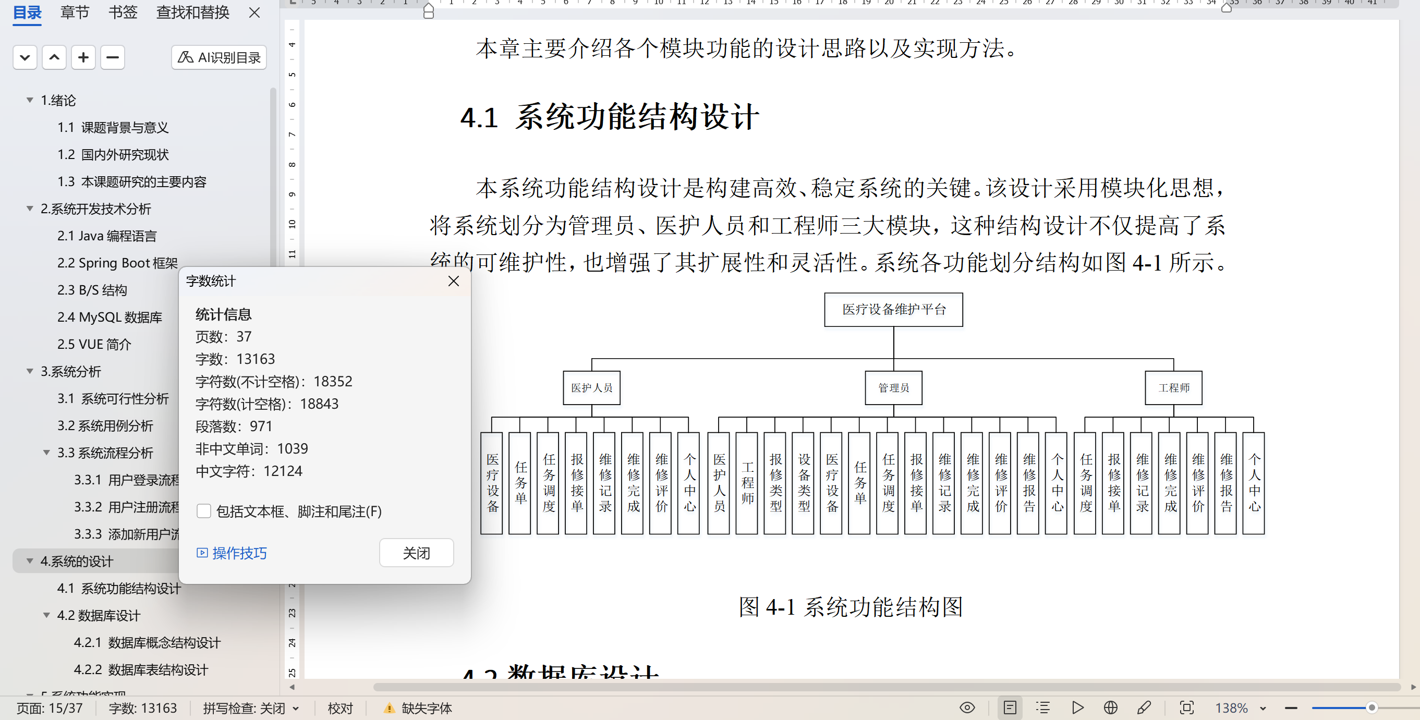Click the play reading mode icon
The width and height of the screenshot is (1420, 720).
click(x=1078, y=707)
